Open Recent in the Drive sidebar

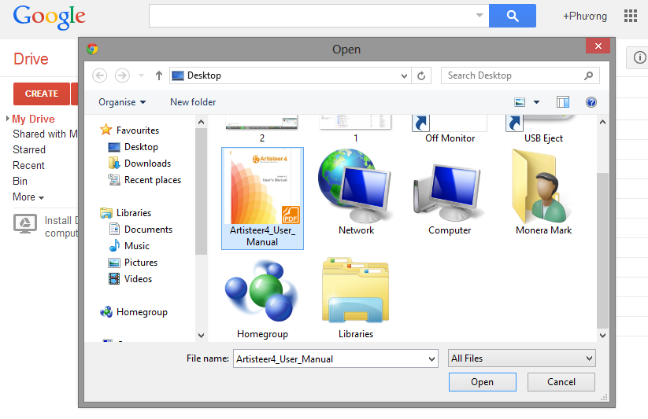point(28,166)
